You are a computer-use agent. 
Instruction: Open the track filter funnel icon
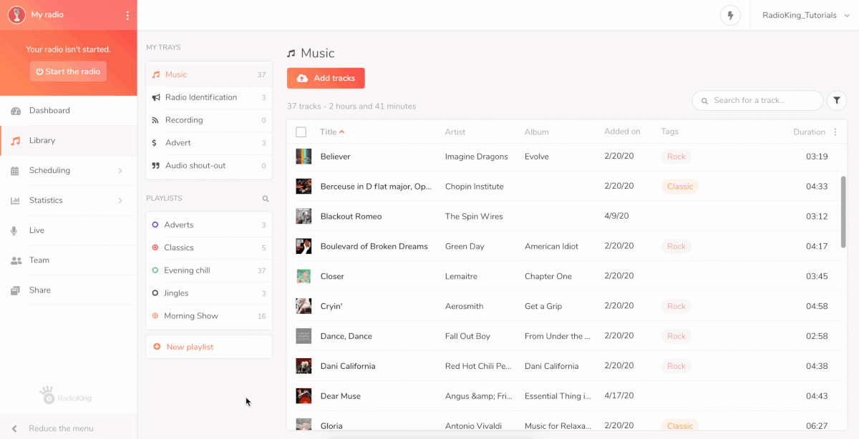pyautogui.click(x=837, y=101)
